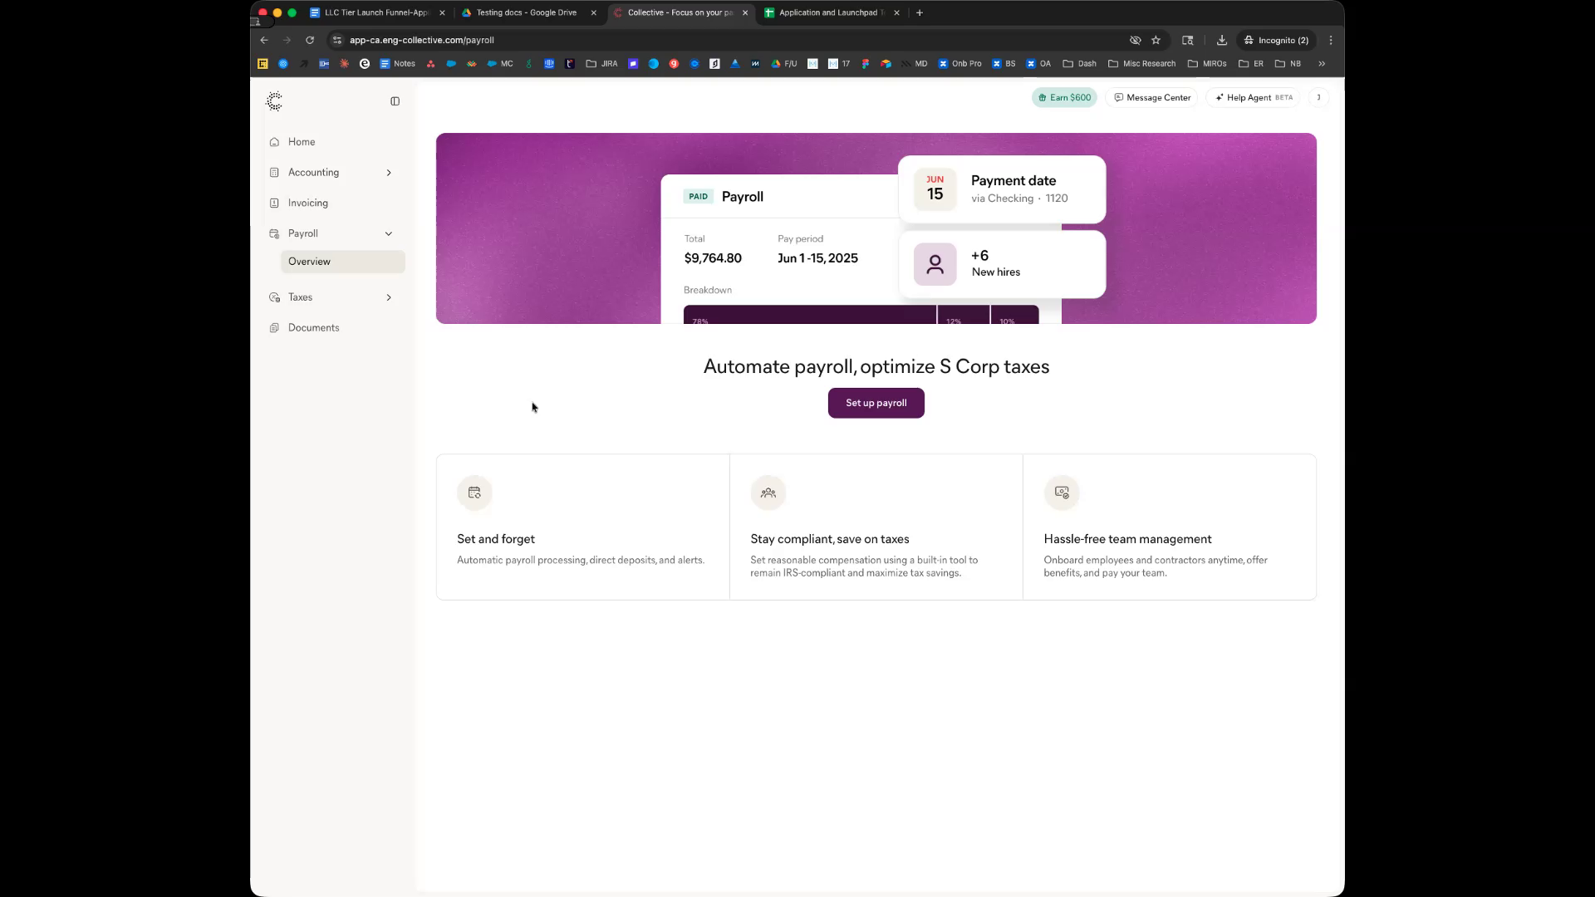Screen dimensions: 1595x897
Task: Click the Hassle-free team management icon
Action: tap(1061, 493)
